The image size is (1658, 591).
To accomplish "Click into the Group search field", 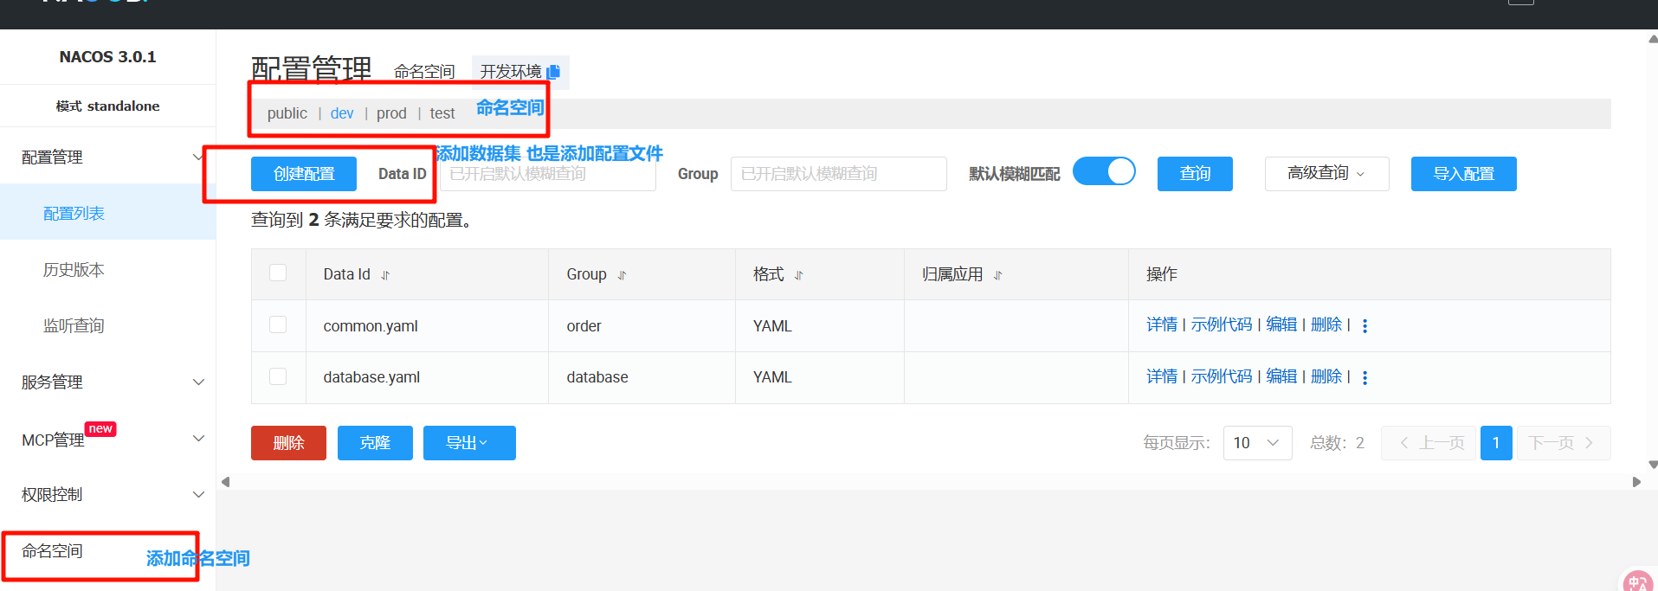I will (838, 174).
